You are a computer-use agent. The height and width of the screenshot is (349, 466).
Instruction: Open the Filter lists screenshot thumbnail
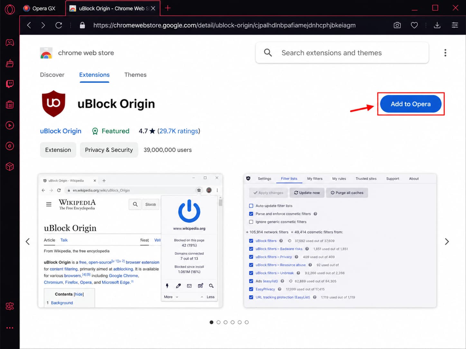pos(340,241)
